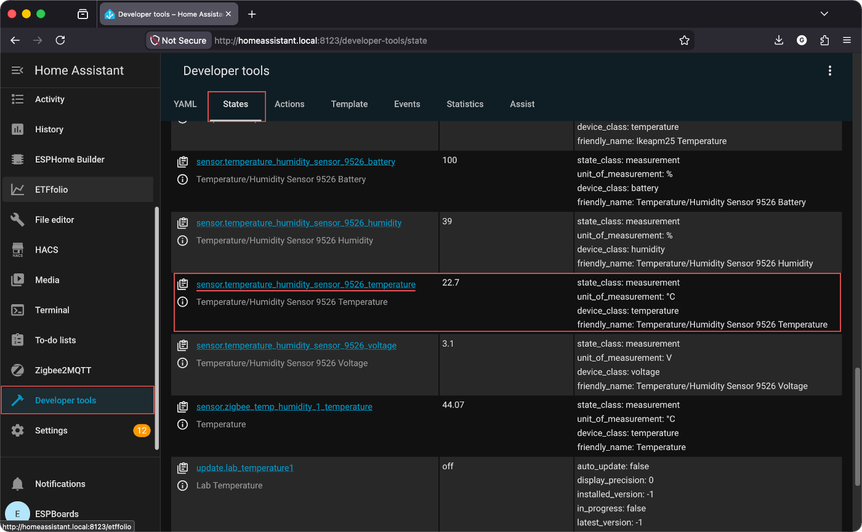Go back to previous page
The width and height of the screenshot is (862, 532).
[15, 40]
